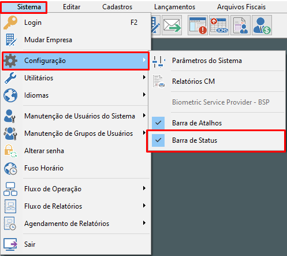Open the Arquivos Fiscais menu
The image size is (287, 256).
pyautogui.click(x=241, y=7)
